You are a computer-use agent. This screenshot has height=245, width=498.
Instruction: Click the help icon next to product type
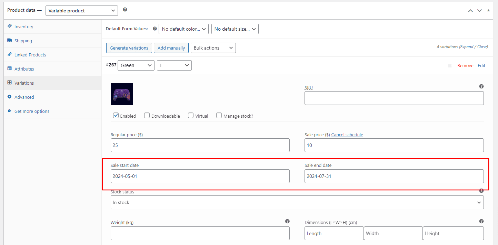point(125,10)
